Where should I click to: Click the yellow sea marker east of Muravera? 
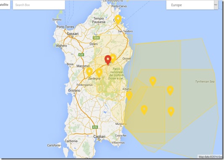click(x=144, y=110)
